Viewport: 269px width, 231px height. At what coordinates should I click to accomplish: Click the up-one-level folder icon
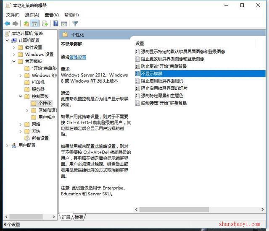(x=26, y=23)
